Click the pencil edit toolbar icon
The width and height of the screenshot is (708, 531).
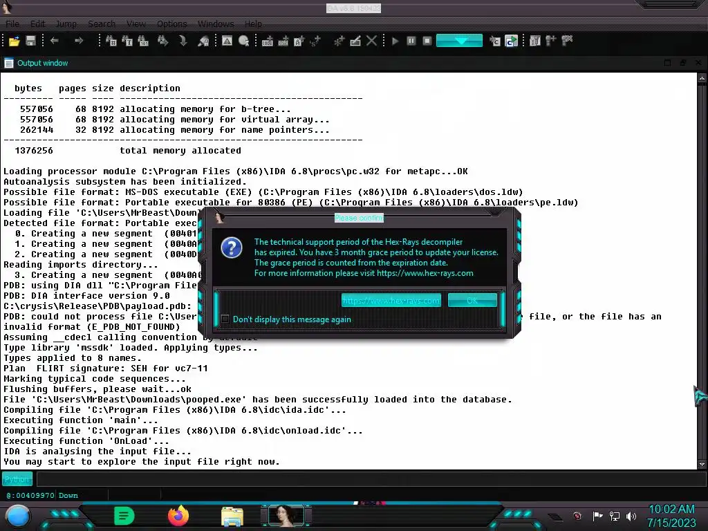(x=355, y=41)
